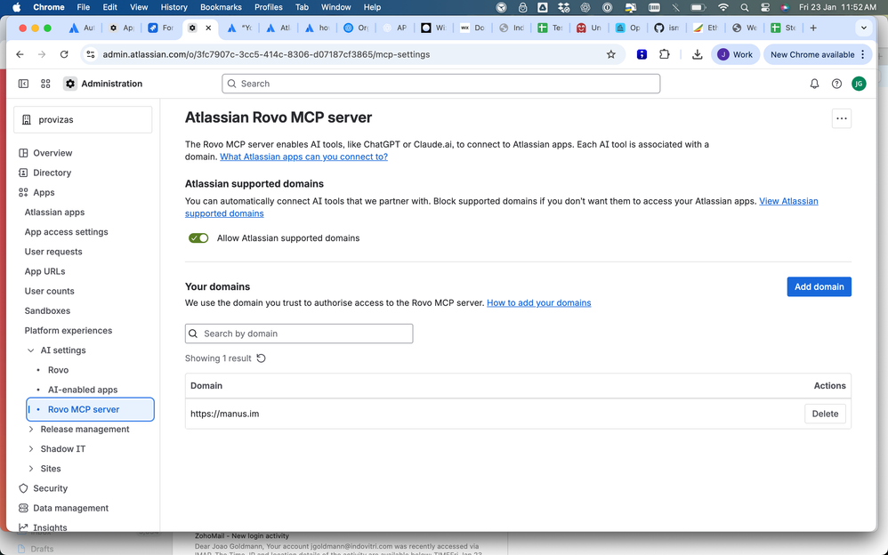The image size is (888, 555).
Task: Select Rovo MCP server item
Action: [90, 409]
